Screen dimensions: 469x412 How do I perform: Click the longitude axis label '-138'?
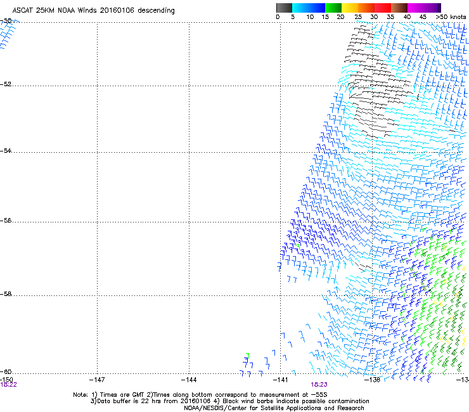point(372,380)
